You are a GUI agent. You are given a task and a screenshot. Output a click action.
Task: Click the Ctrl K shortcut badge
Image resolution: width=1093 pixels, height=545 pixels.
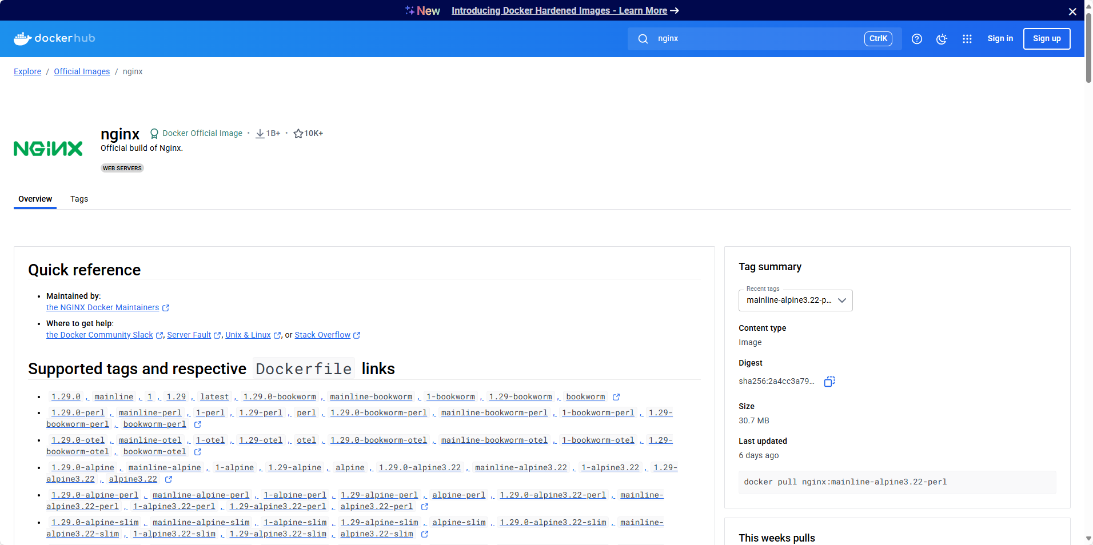878,39
